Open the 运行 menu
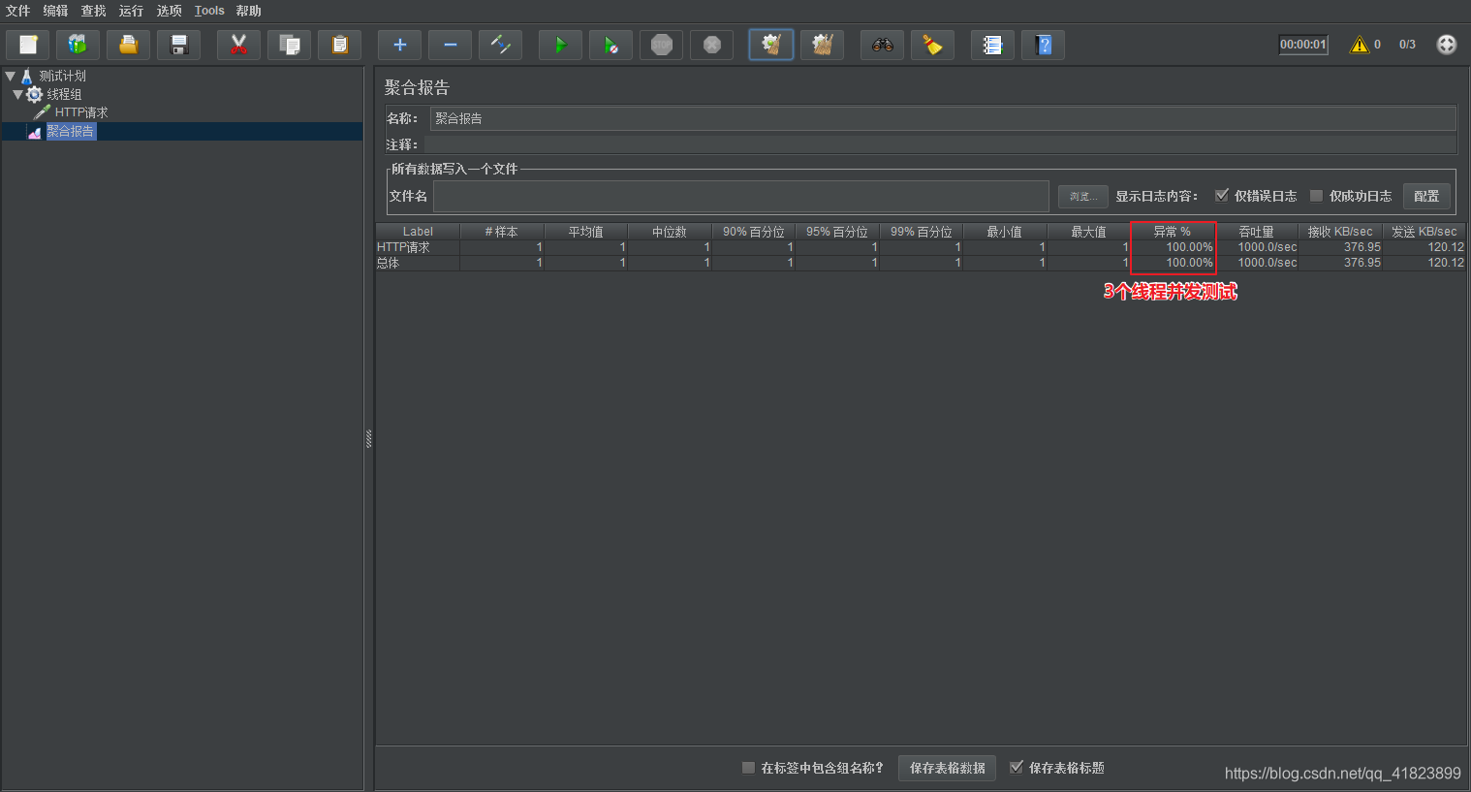1471x792 pixels. tap(131, 11)
